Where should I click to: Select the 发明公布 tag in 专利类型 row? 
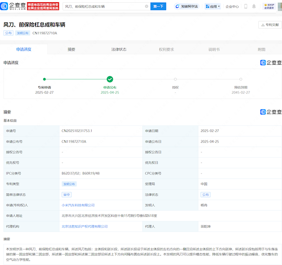[x=69, y=184]
